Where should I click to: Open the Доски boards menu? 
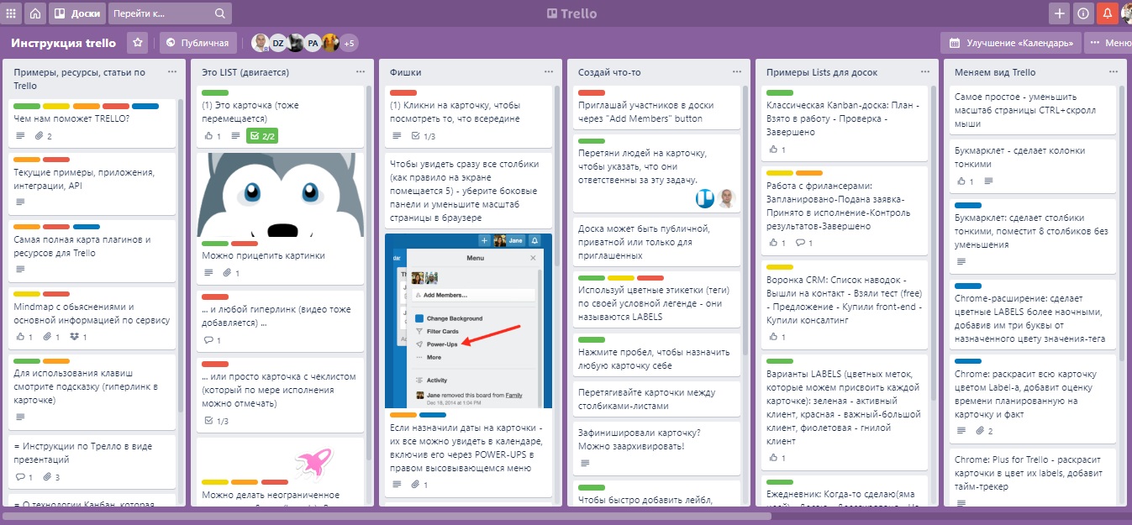coord(77,13)
